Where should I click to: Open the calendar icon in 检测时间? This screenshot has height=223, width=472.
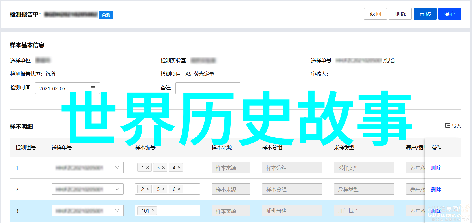tap(93, 88)
